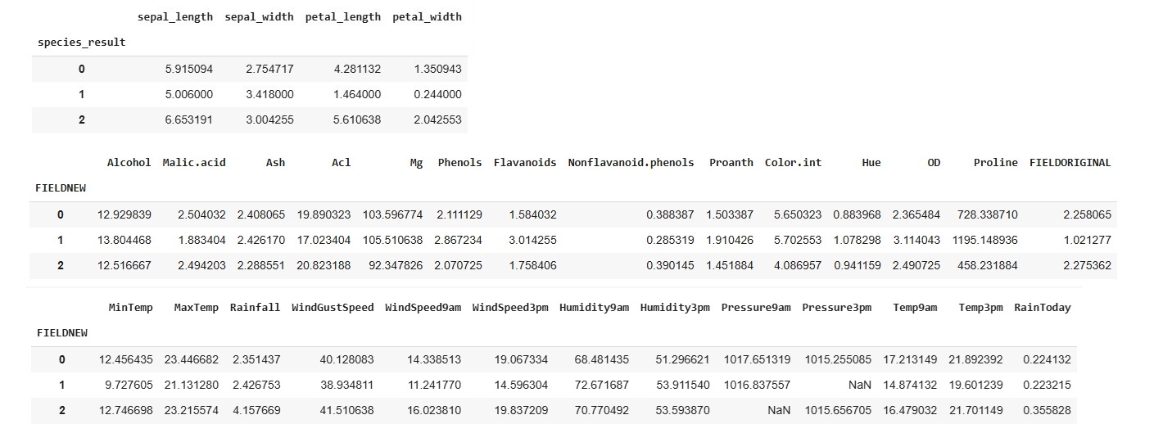This screenshot has width=1172, height=433.
Task: Select the cell showing 5.915094
Action: tap(189, 70)
